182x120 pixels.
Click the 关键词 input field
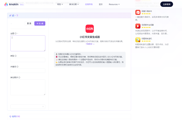[28, 71]
